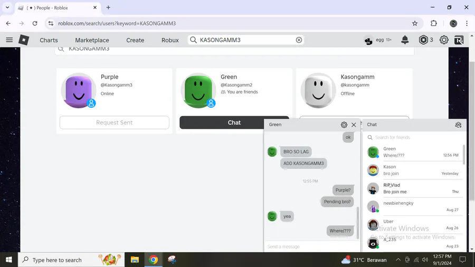The image size is (475, 267).
Task: Open Chrome profile avatar
Action: pos(453,23)
